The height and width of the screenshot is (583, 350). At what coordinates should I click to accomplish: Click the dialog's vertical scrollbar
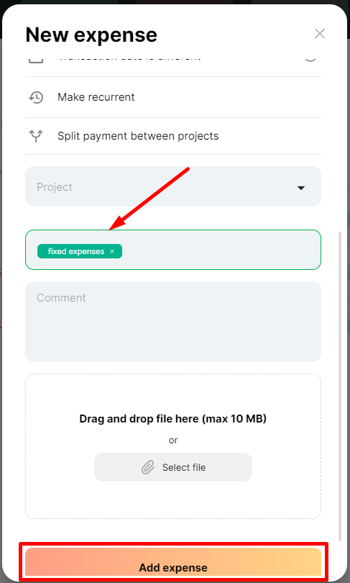click(340, 387)
